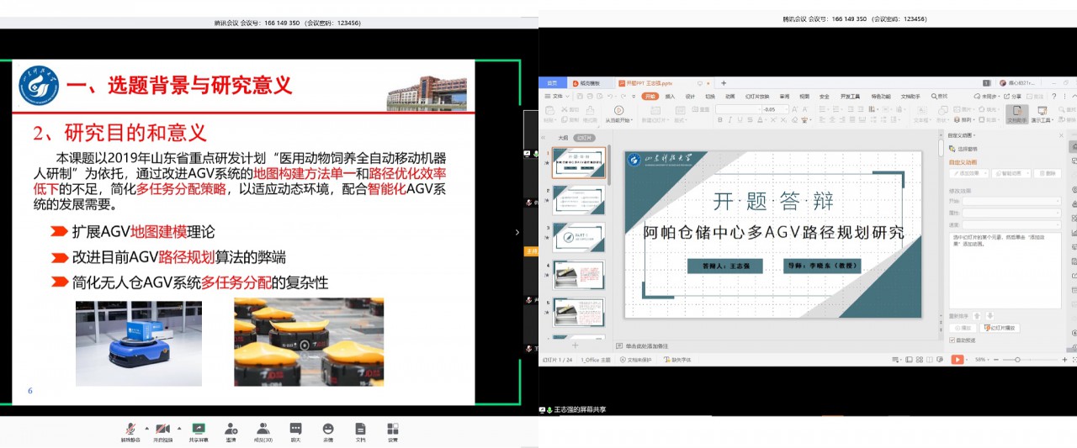The width and height of the screenshot is (1077, 448).
Task: Open the 聊天 chat icon
Action: 295,429
